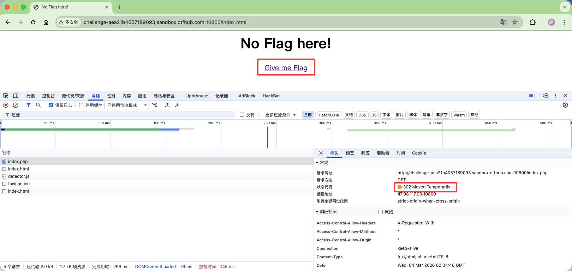Enable the 停用缓存 checkbox
This screenshot has width=572, height=271.
[81, 105]
